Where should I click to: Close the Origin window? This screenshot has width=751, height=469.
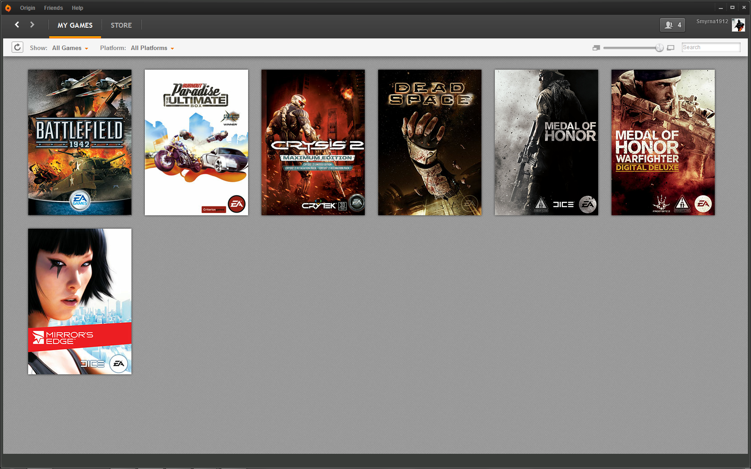(744, 8)
